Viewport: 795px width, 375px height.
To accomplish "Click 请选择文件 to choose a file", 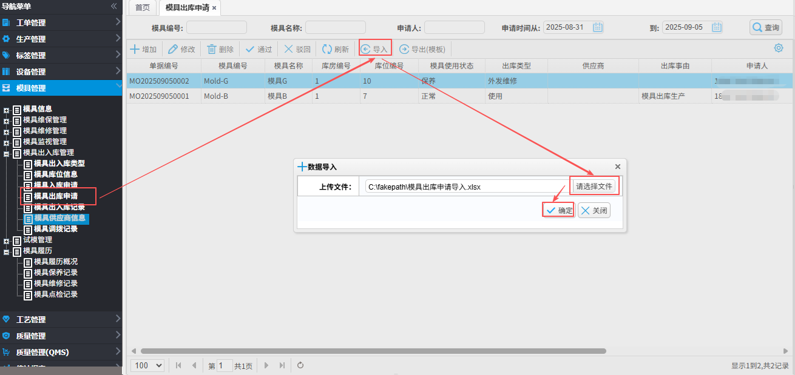I will coord(594,187).
